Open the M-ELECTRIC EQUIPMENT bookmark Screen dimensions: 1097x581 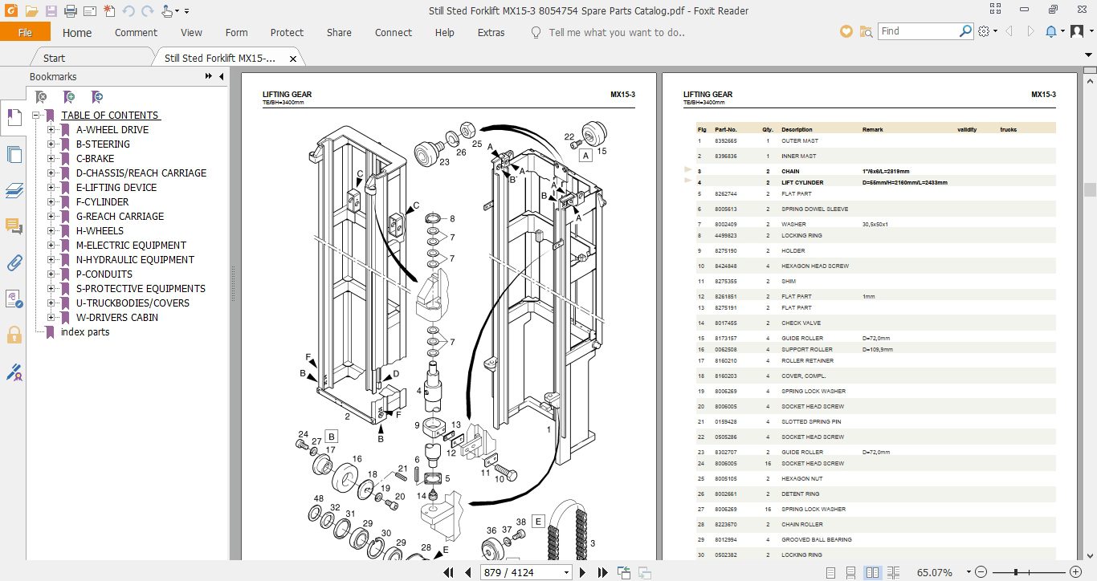pyautogui.click(x=131, y=246)
